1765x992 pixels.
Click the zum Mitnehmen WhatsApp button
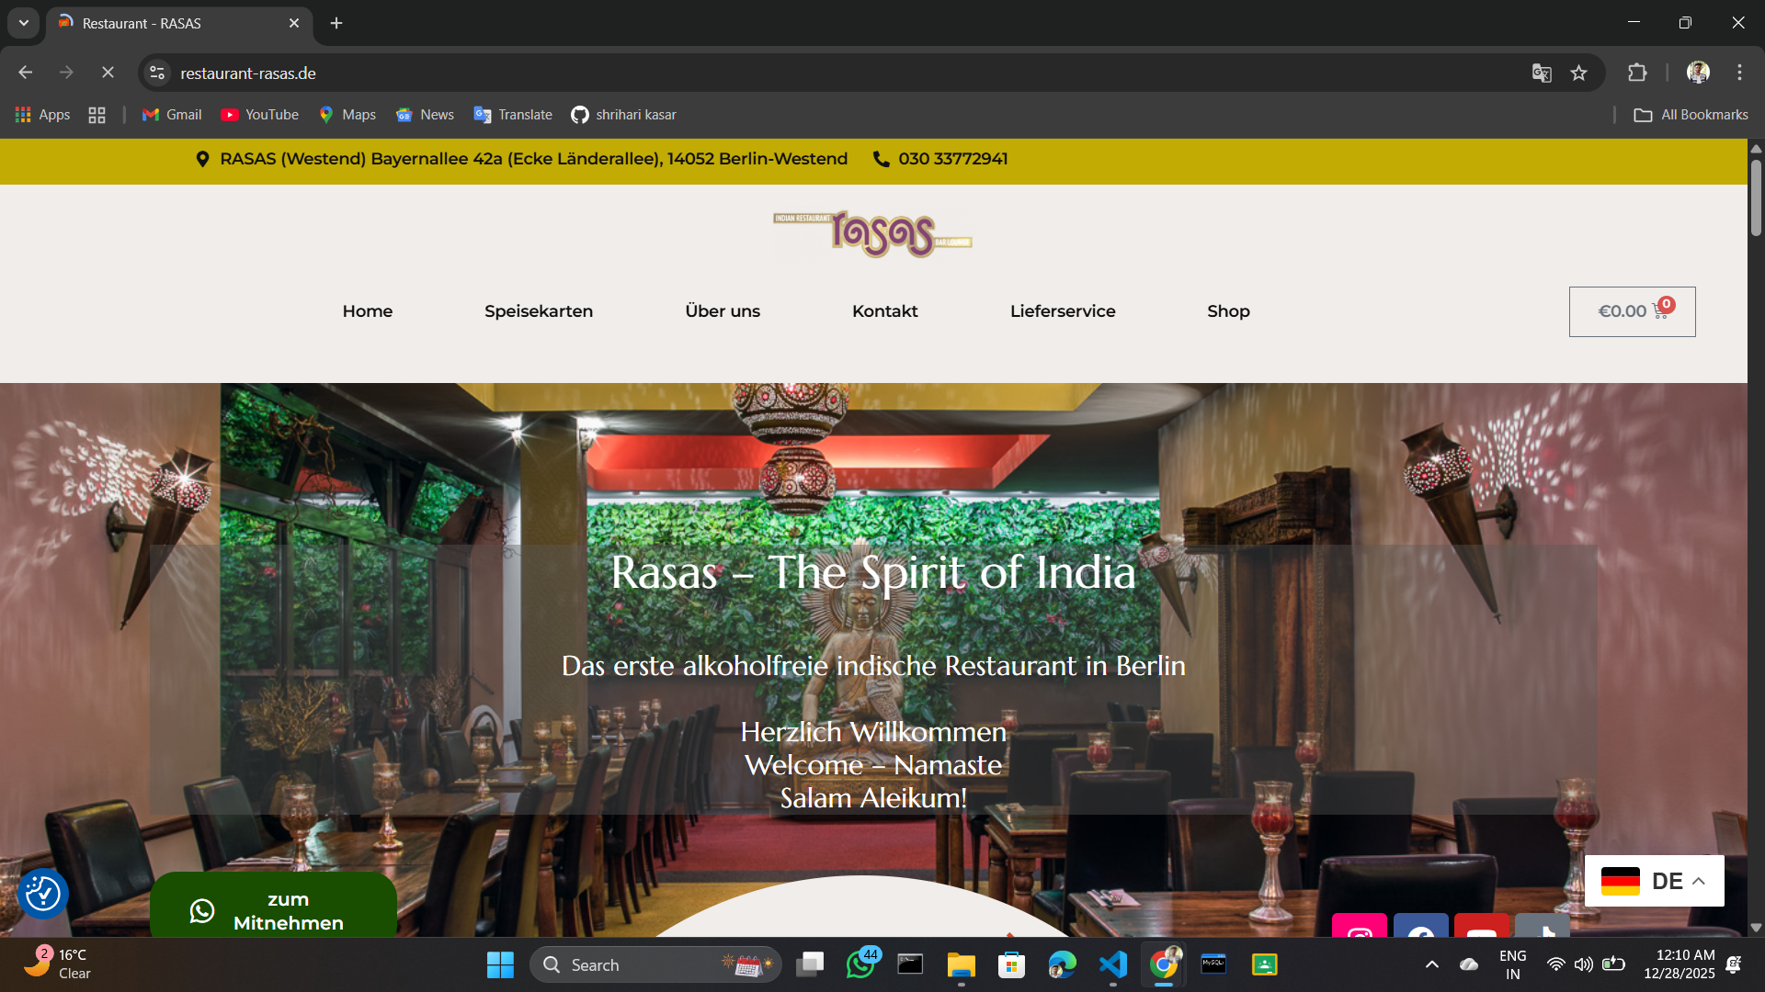[x=273, y=911]
